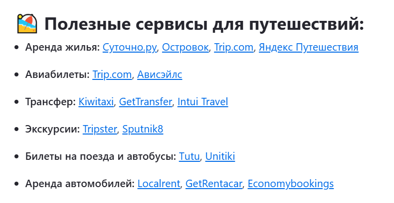Follow Trip.com link under Авиабилеты
Viewport: 394px width, 203px height.
point(112,74)
